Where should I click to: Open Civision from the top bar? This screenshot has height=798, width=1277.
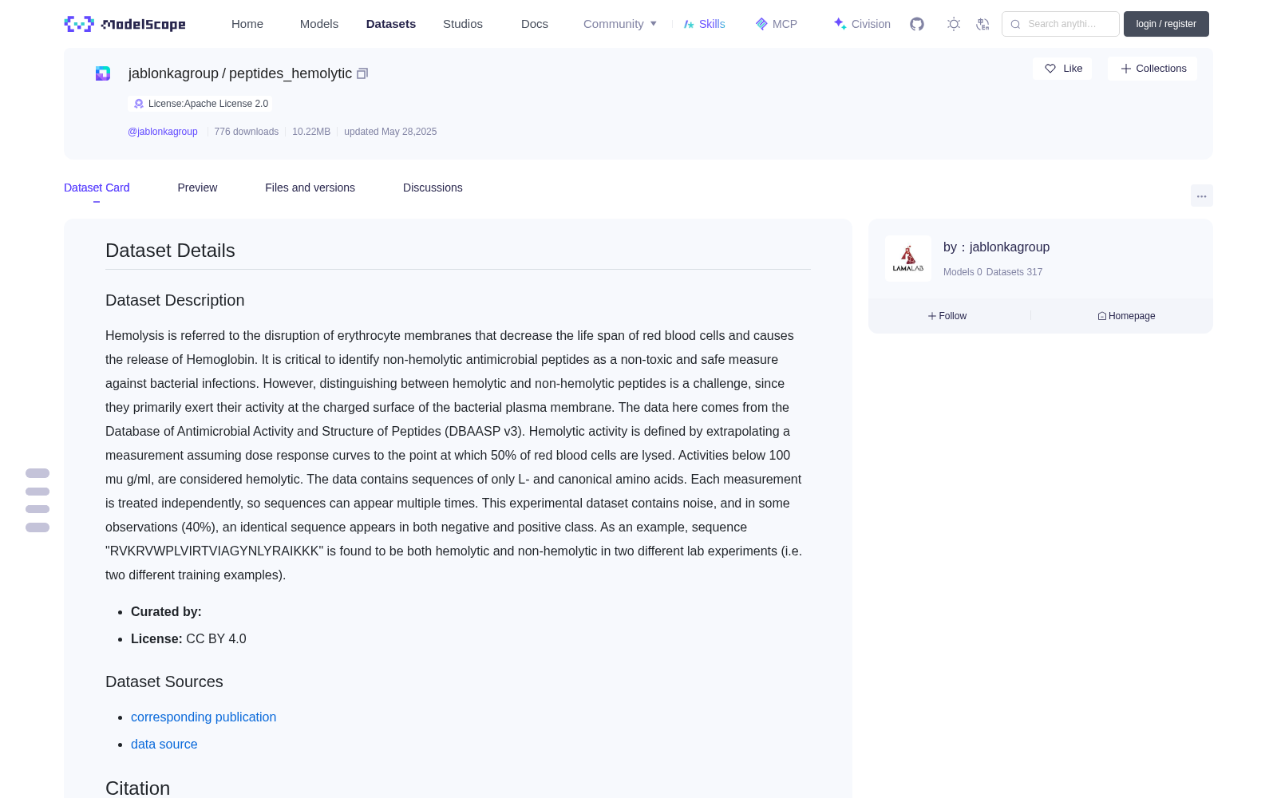[x=862, y=24]
